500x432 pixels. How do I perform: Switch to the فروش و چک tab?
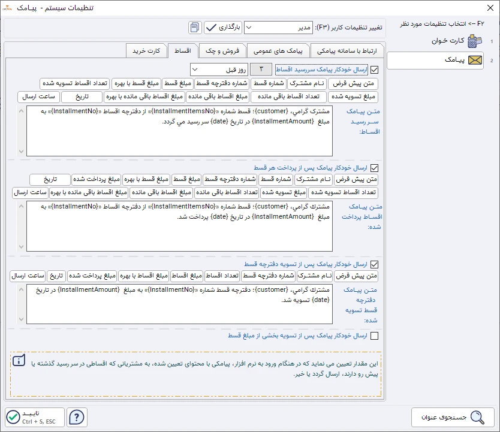222,50
